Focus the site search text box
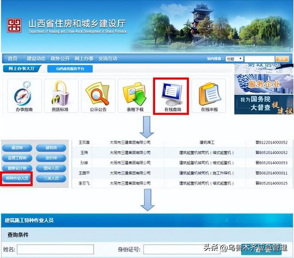This screenshot has width=294, height=258. tap(259, 59)
